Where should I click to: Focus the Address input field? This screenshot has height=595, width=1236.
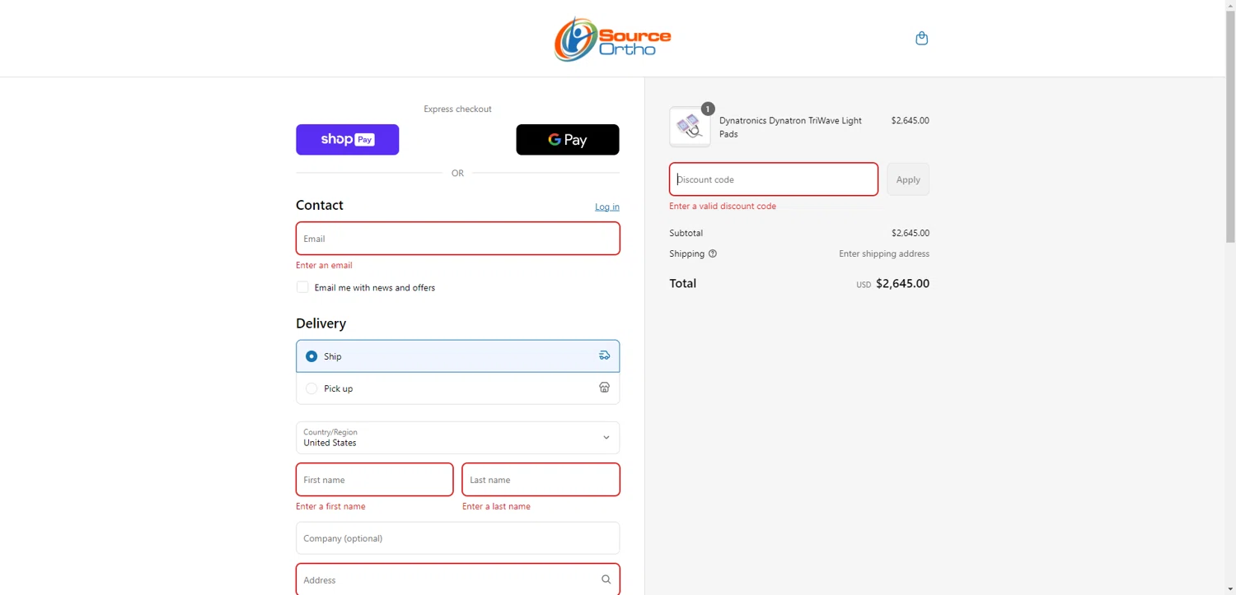pyautogui.click(x=458, y=579)
